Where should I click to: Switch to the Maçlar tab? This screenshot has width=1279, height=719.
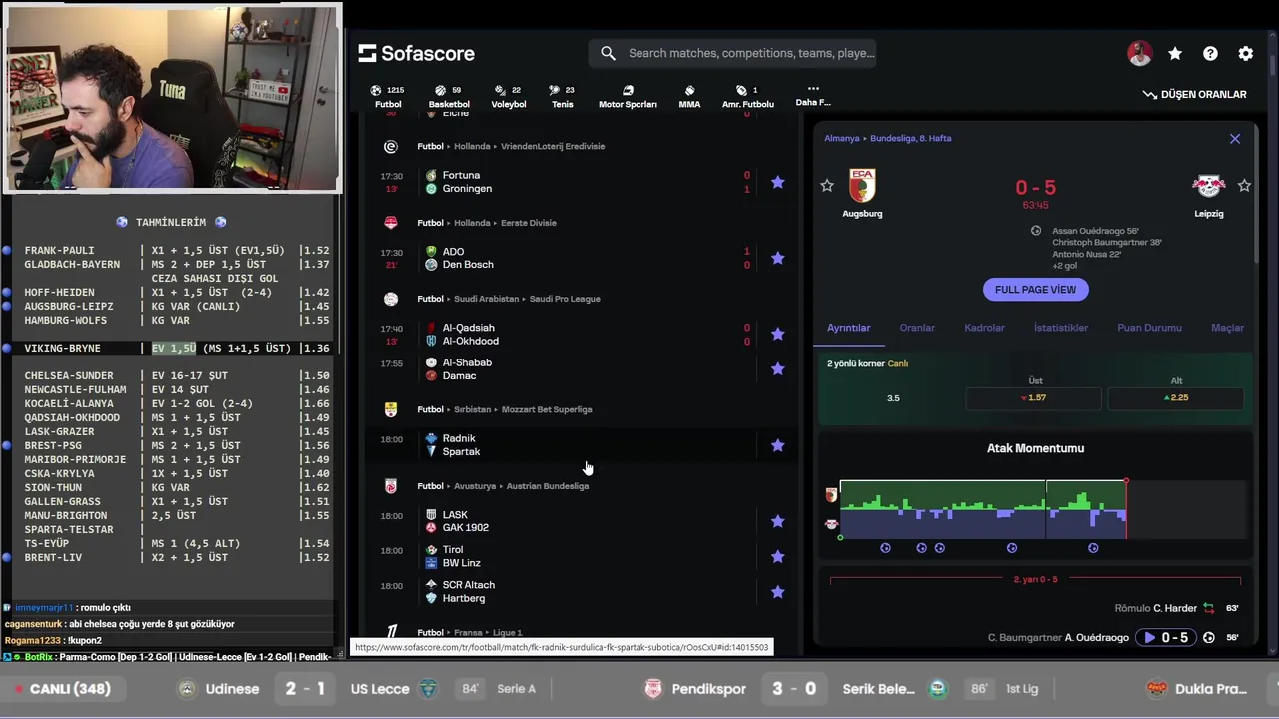coord(1227,328)
